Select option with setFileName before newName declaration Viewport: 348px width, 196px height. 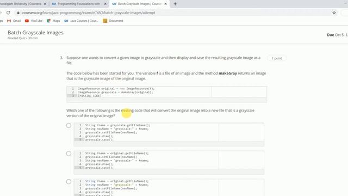tap(69, 154)
